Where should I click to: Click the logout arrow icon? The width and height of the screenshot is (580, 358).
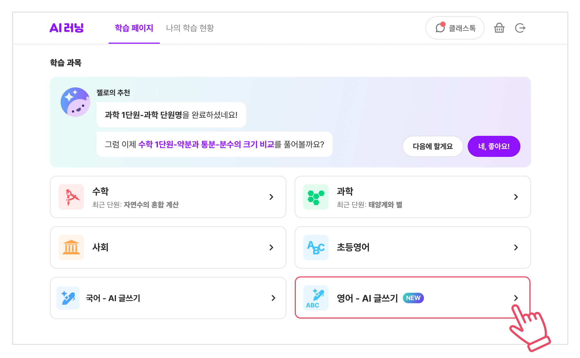[x=520, y=28]
